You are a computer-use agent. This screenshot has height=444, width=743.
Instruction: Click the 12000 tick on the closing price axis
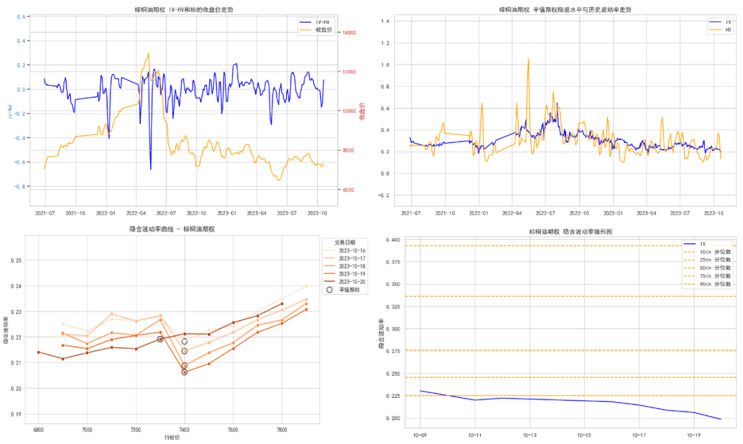pyautogui.click(x=349, y=72)
